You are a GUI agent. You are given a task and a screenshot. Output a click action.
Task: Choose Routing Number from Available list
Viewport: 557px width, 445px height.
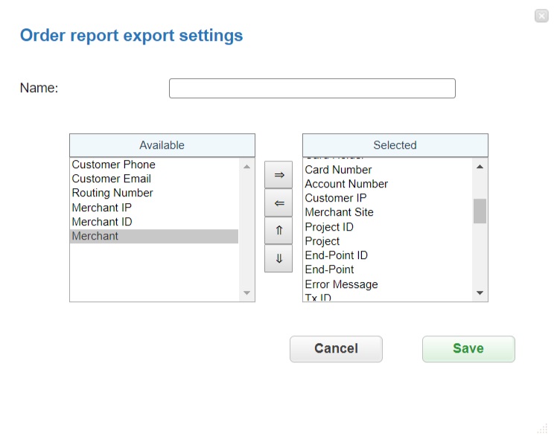click(x=112, y=193)
